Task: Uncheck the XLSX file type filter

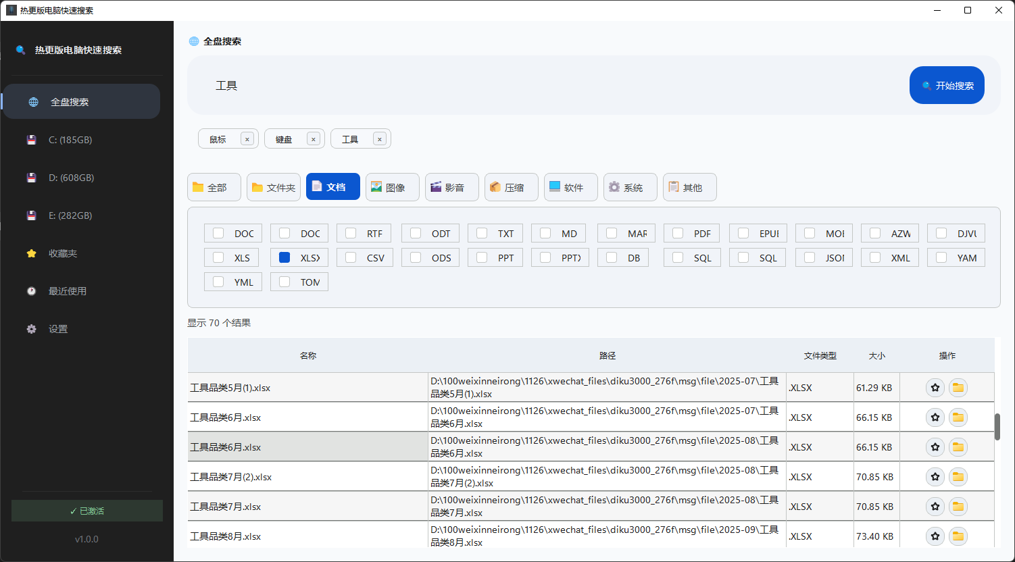Action: click(x=284, y=257)
